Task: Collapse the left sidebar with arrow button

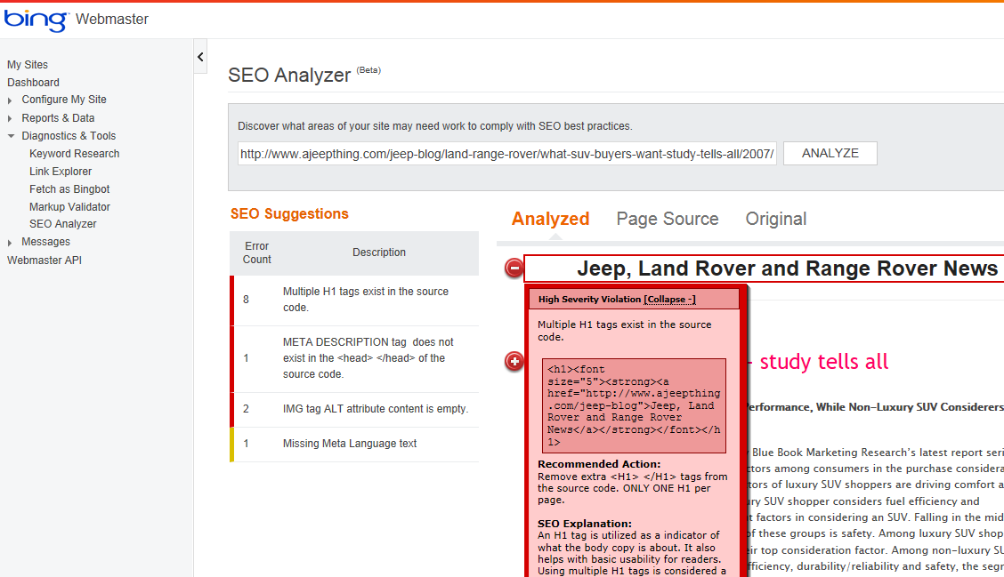Action: (200, 57)
